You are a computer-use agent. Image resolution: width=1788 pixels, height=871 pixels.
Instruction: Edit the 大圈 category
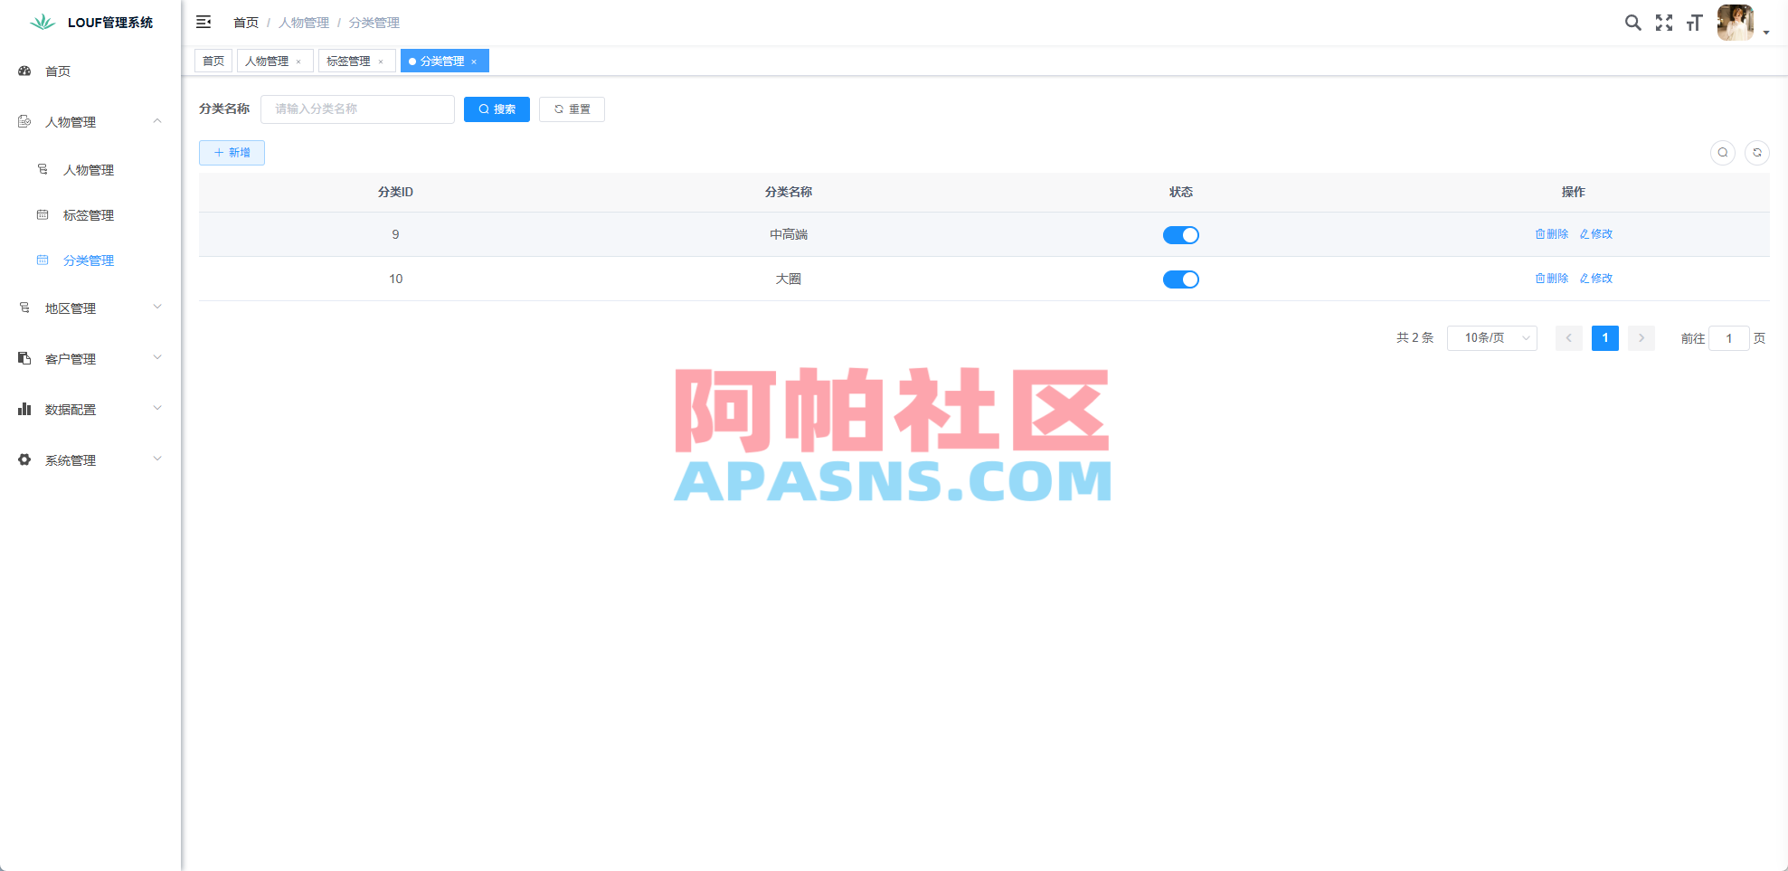pos(1596,279)
